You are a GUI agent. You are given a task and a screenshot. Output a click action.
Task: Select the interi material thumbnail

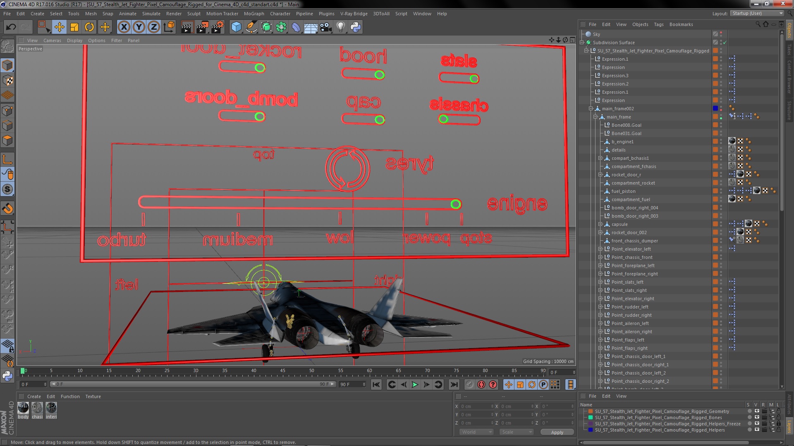point(51,408)
